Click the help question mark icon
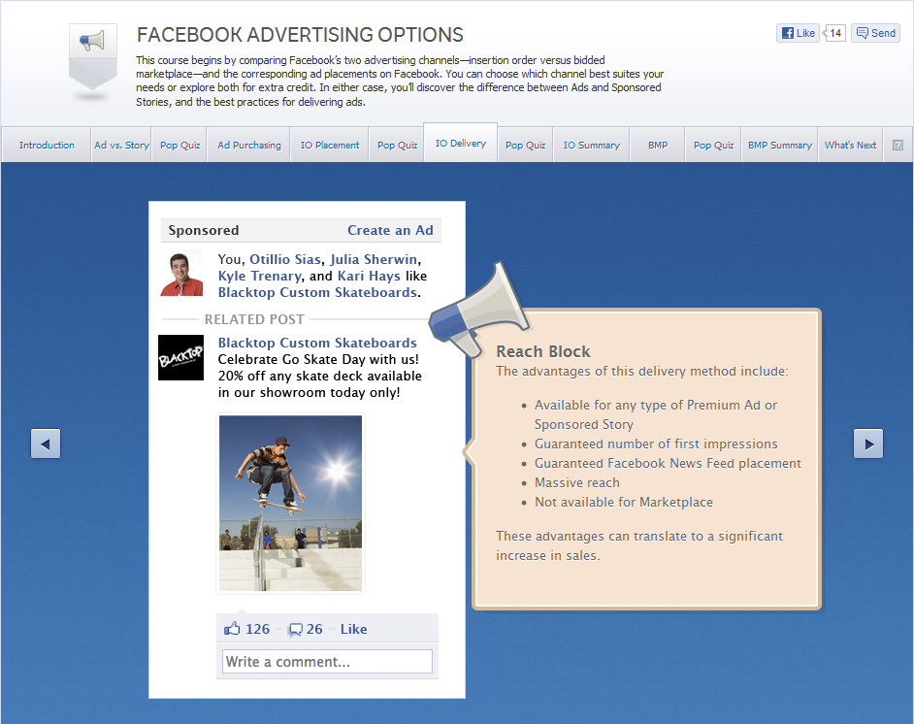 (x=898, y=146)
